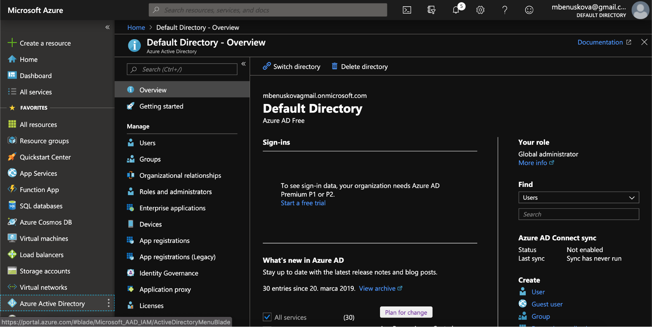Collapse the Default Directory menu panel

tap(243, 64)
